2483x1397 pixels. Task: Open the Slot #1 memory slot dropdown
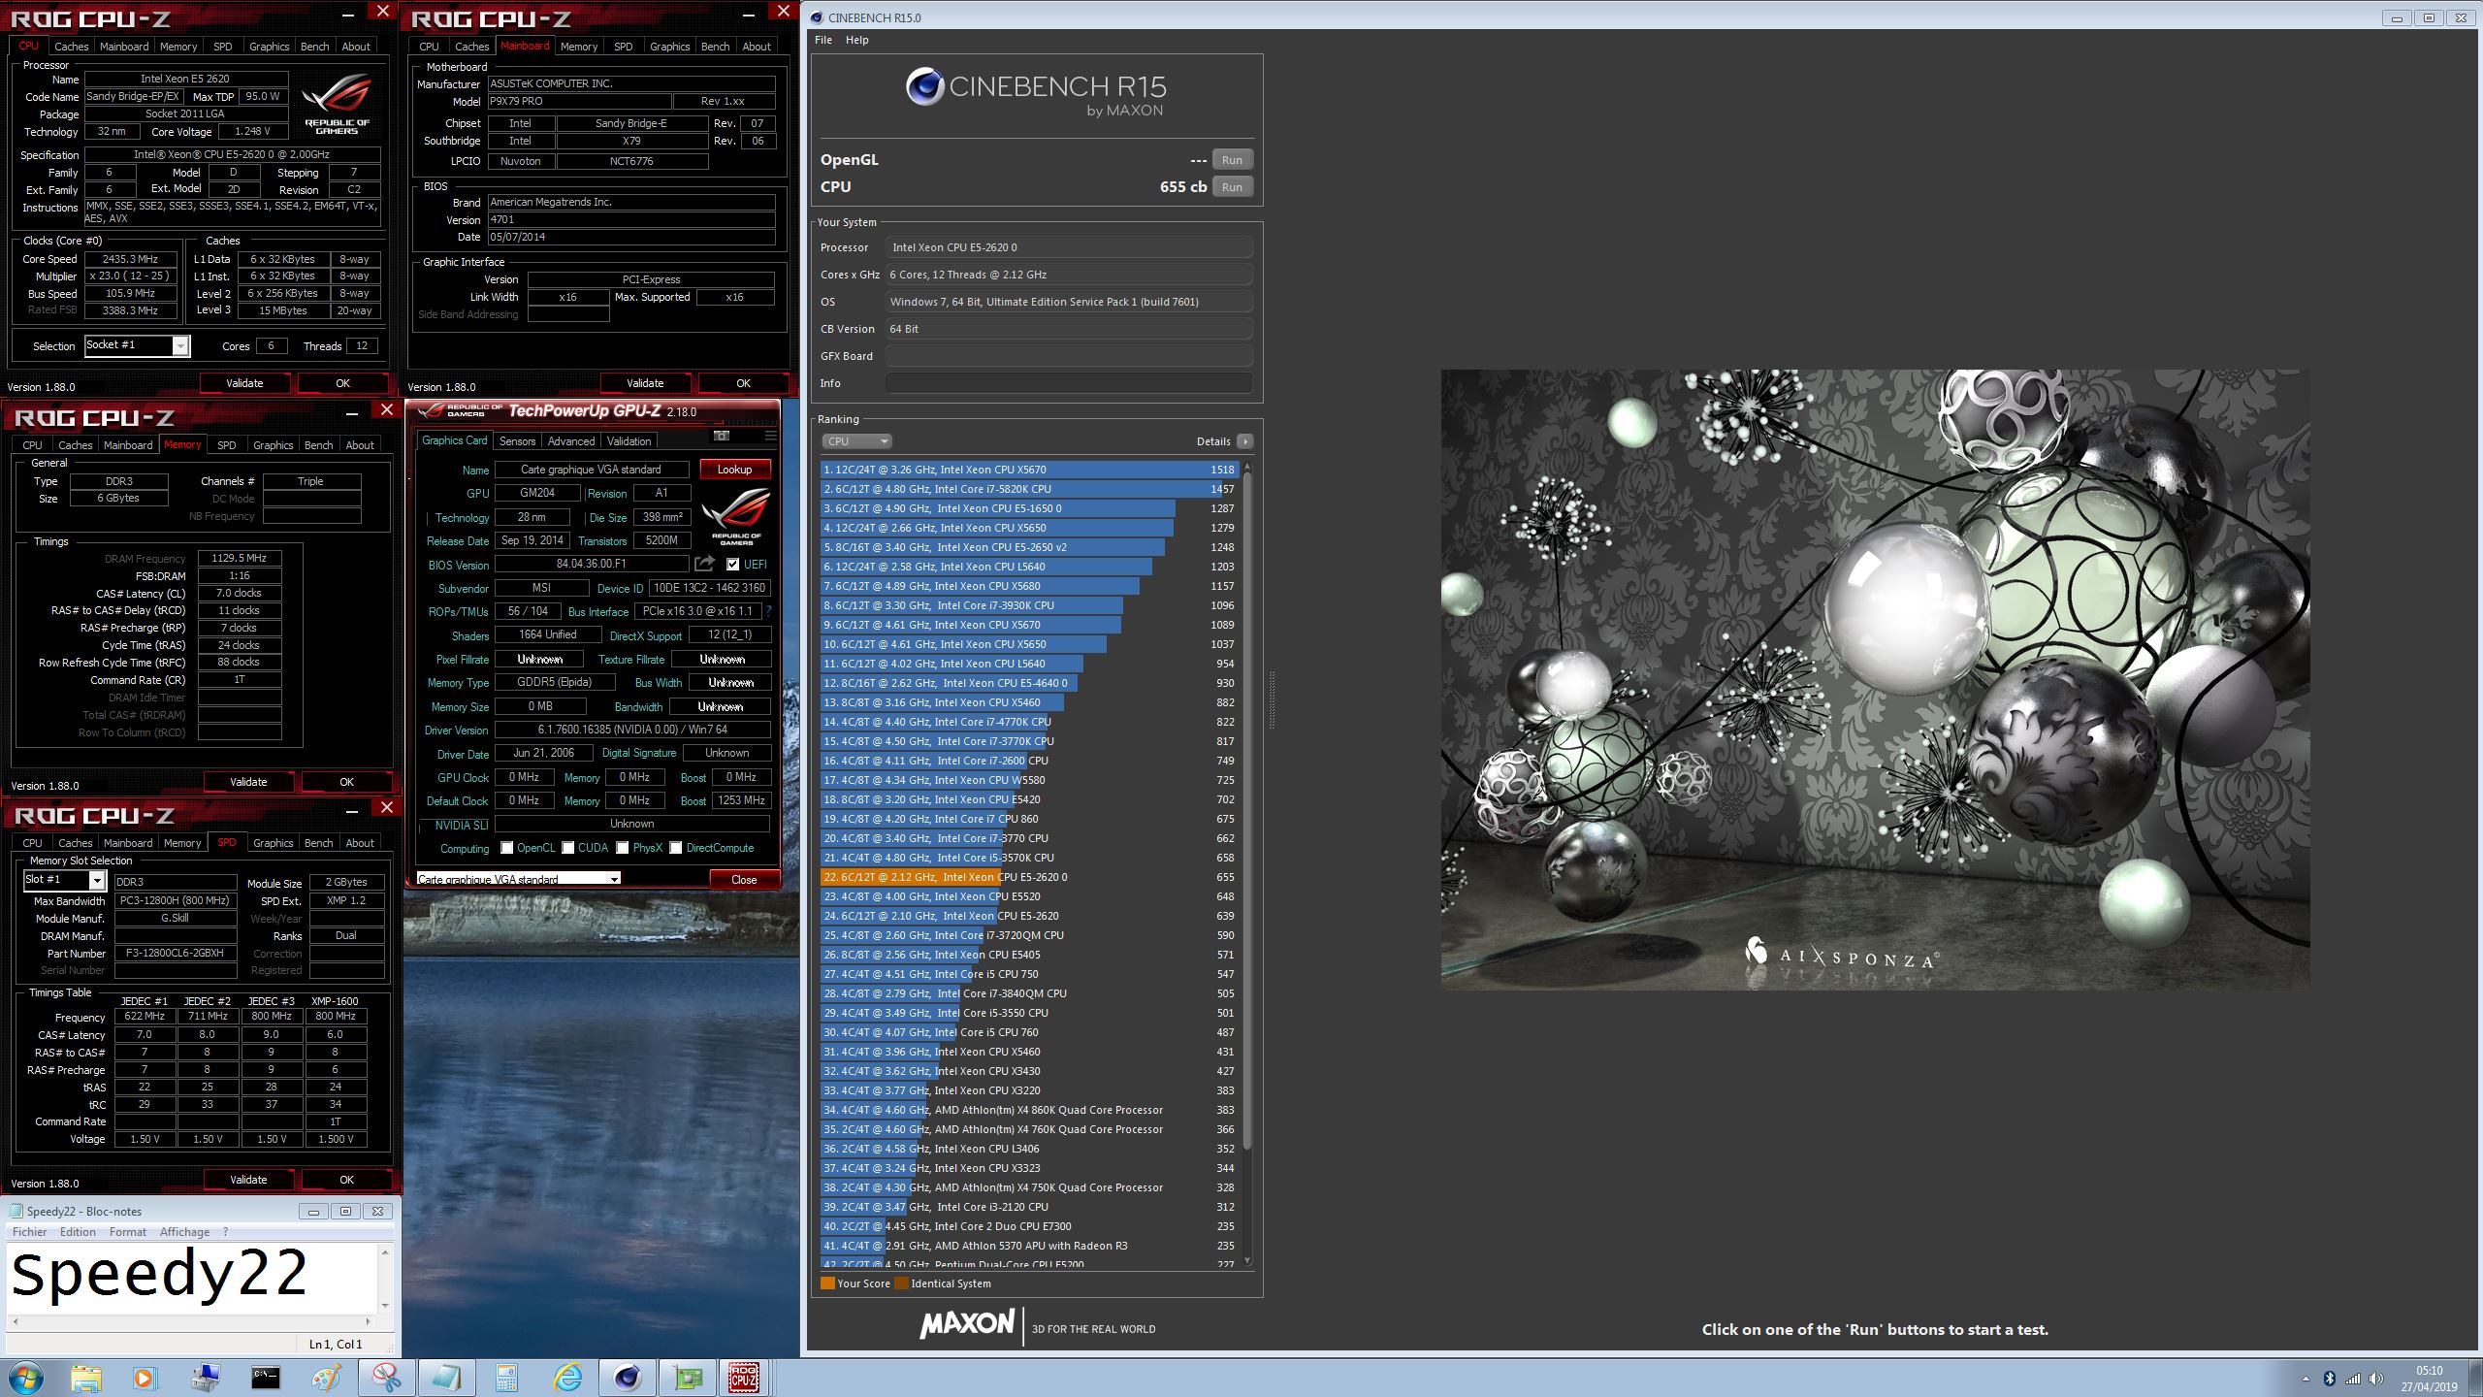click(97, 880)
